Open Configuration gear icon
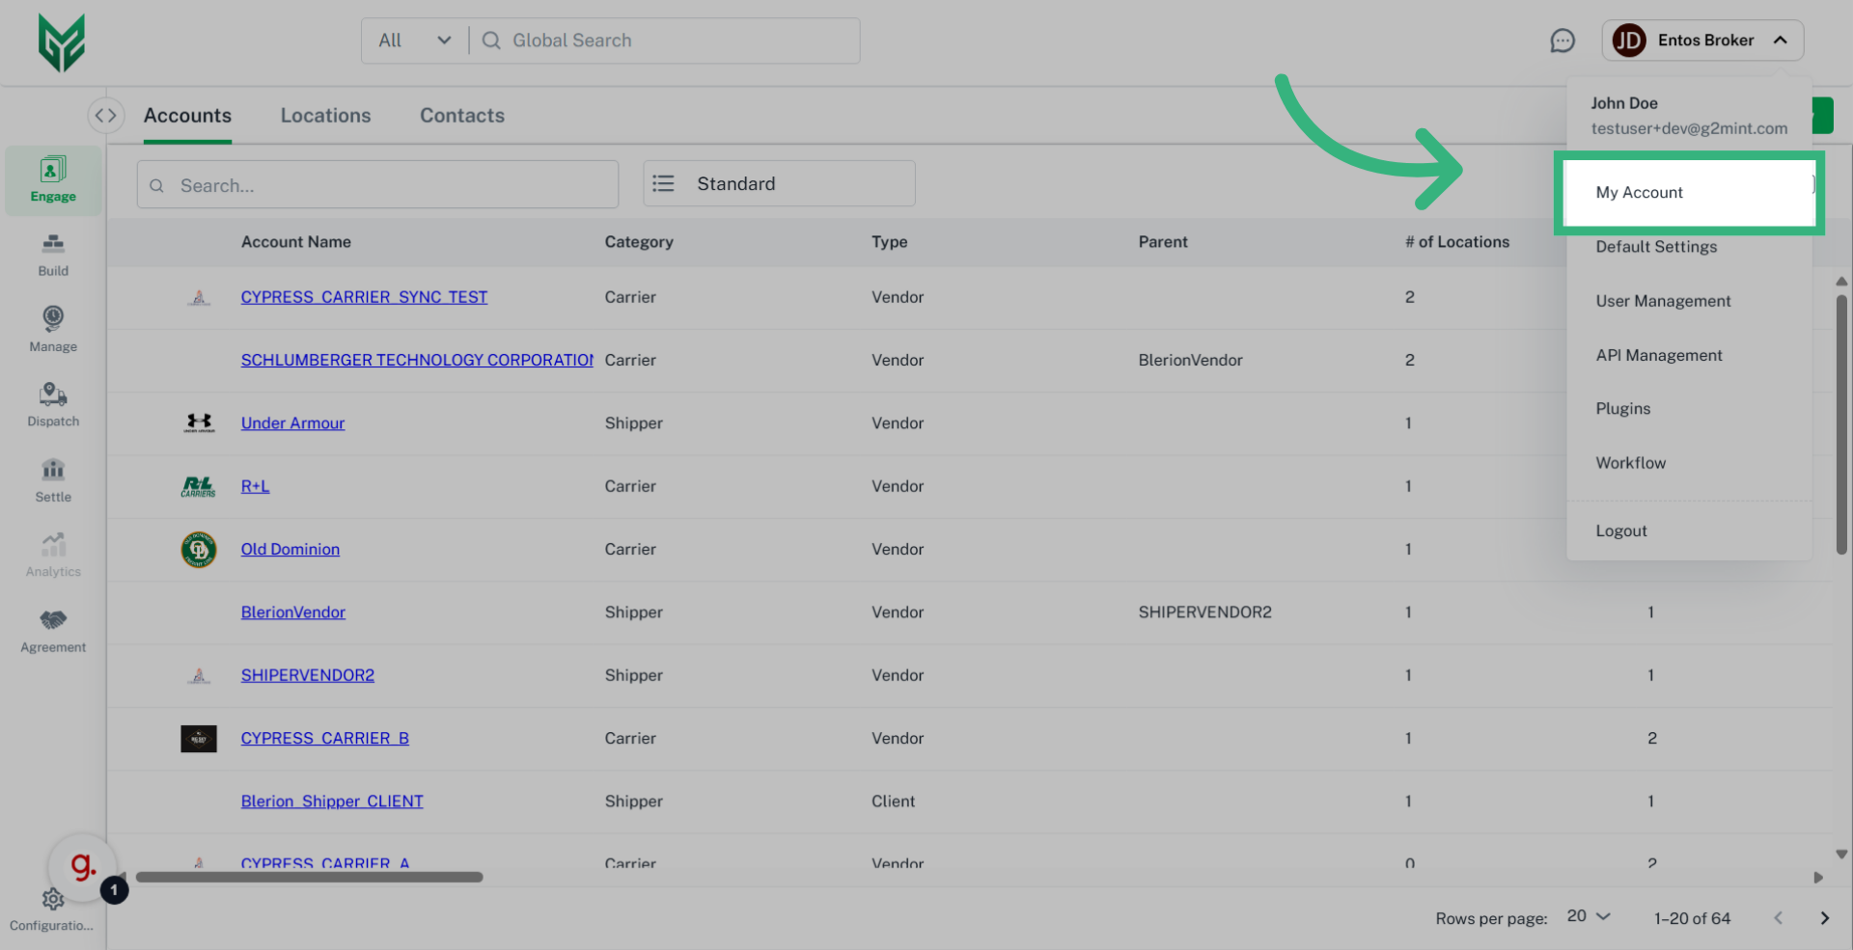This screenshot has height=950, width=1853. (x=53, y=900)
